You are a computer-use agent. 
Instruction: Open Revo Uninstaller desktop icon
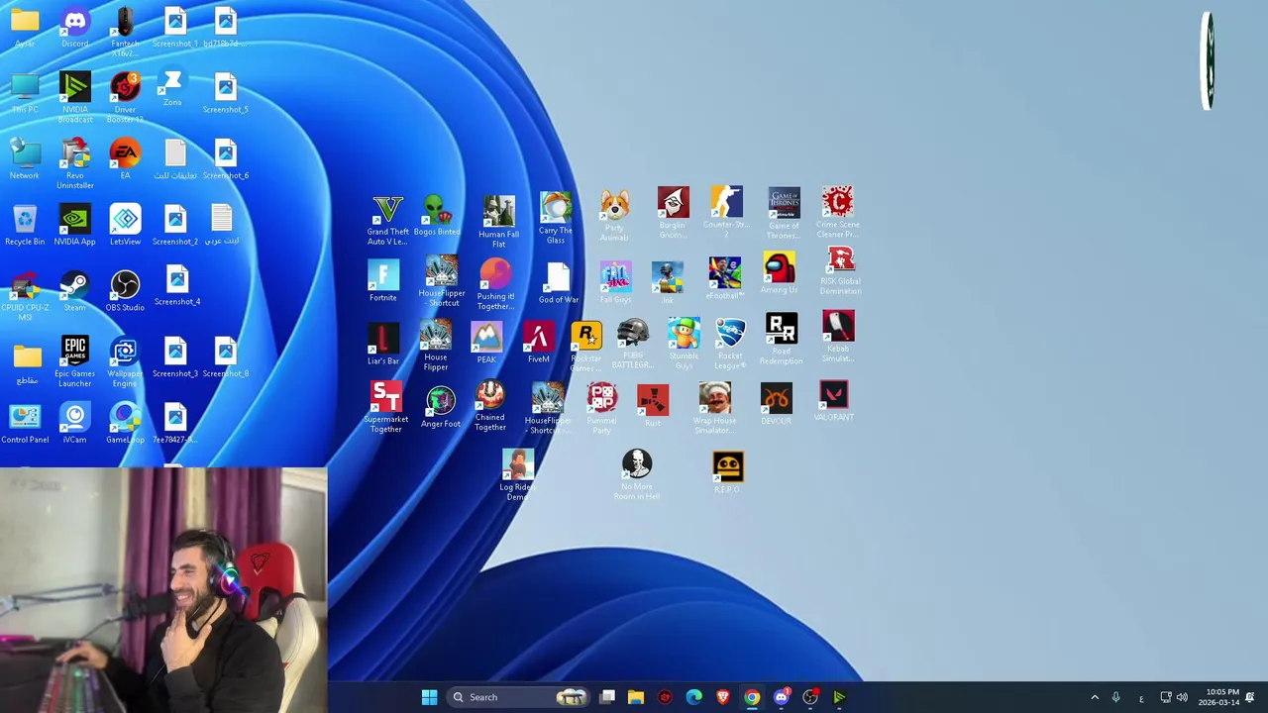75,163
